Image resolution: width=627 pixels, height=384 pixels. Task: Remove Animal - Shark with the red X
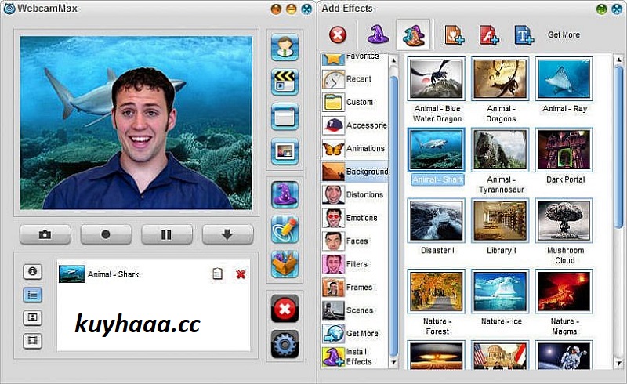pos(241,274)
